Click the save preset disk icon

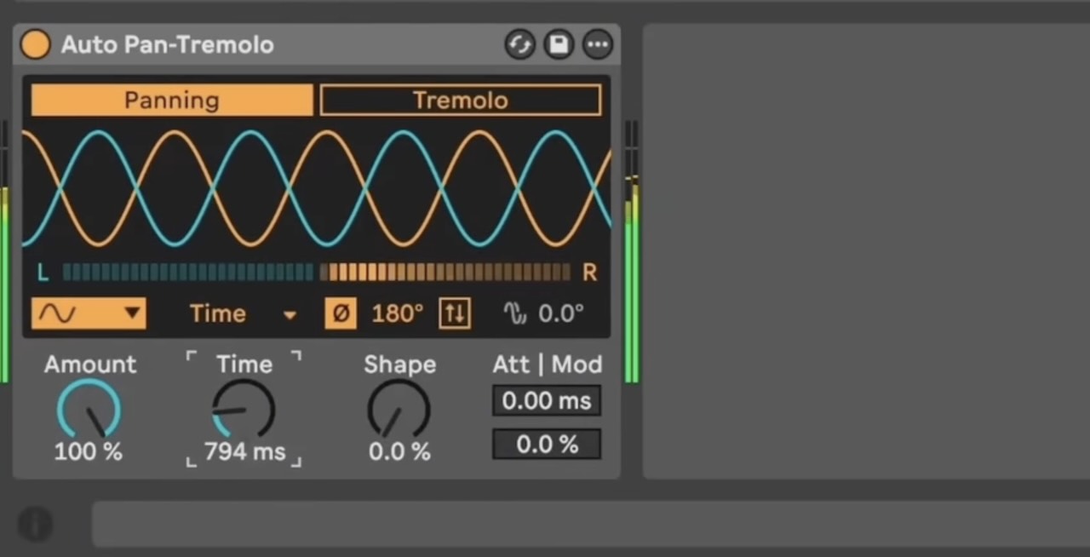[x=559, y=44]
